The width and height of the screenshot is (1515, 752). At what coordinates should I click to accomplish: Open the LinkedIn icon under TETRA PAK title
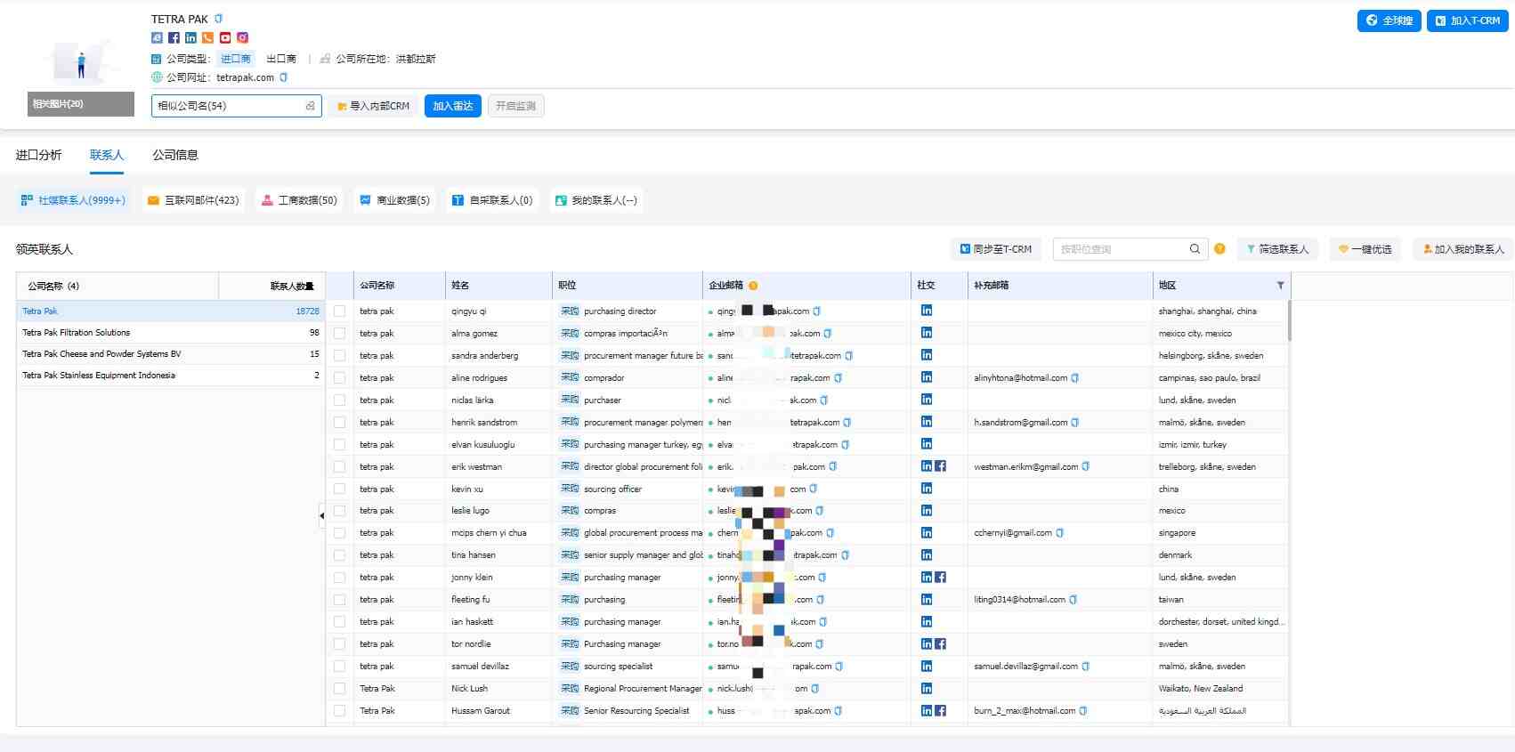tap(190, 37)
